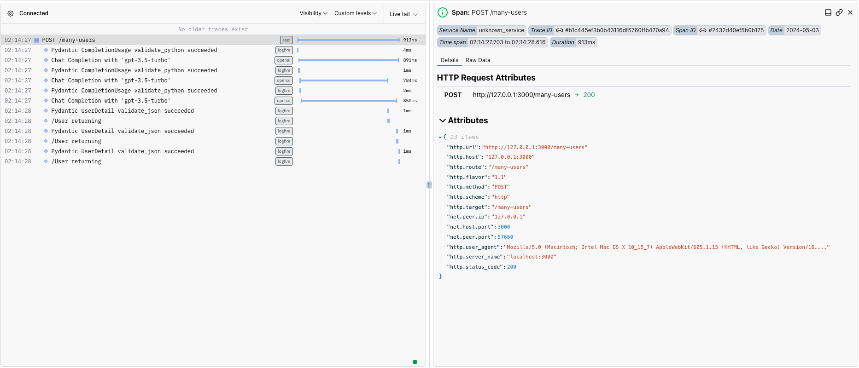Close the span details panel
Viewport: 859px width, 368px height.
pyautogui.click(x=850, y=13)
